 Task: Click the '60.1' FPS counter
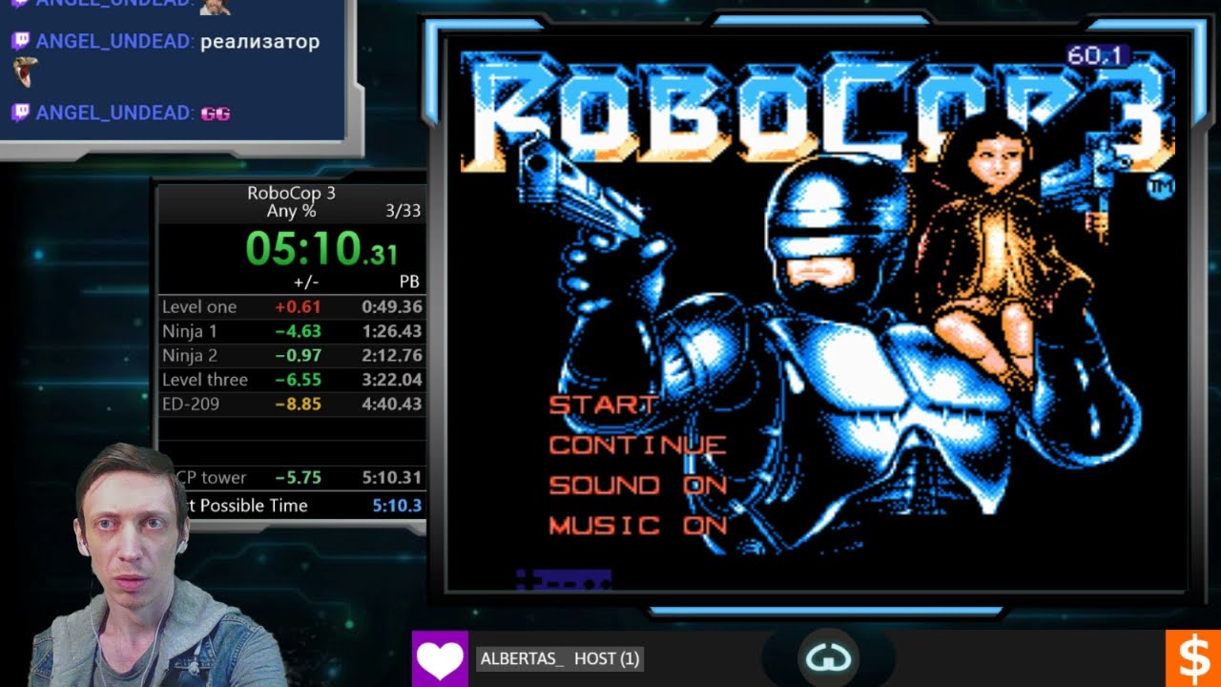pyautogui.click(x=1097, y=56)
